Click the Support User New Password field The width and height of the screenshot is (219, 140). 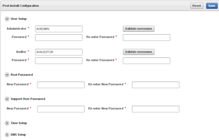click(x=61, y=109)
